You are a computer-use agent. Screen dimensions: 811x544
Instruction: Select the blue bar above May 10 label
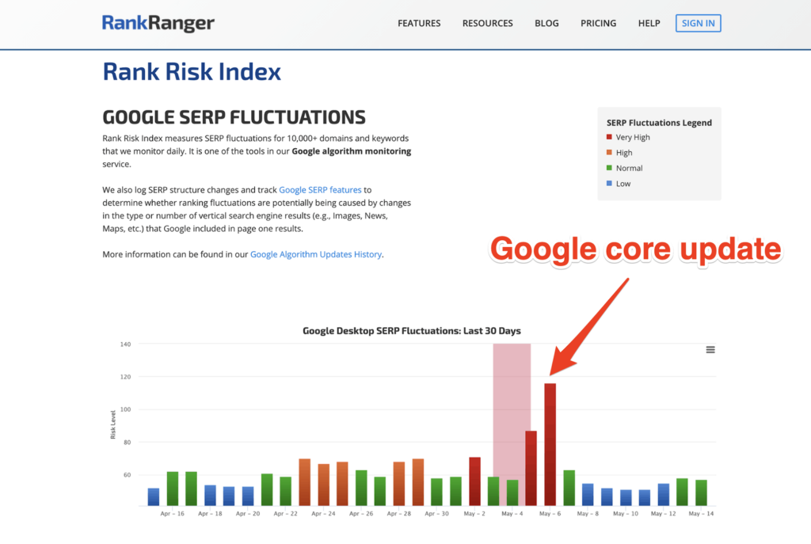point(626,497)
